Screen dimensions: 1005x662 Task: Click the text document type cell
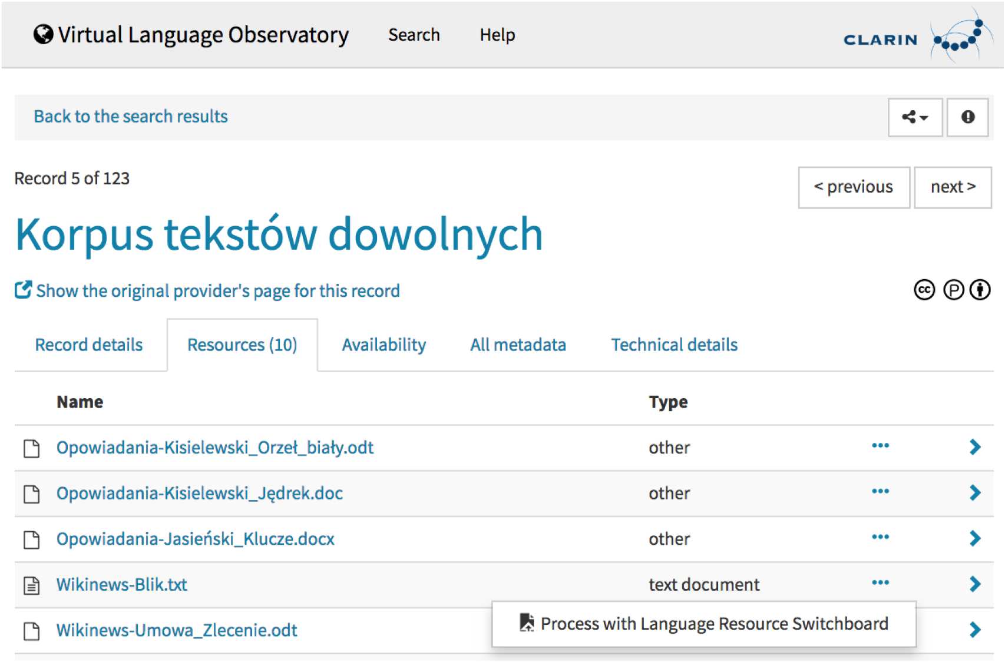(704, 584)
